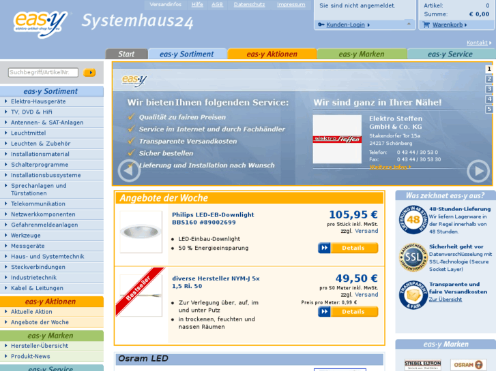
Task: Click the orange search submit arrow button
Action: [89, 73]
